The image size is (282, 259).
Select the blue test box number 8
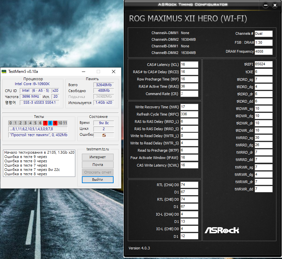click(x=50, y=123)
